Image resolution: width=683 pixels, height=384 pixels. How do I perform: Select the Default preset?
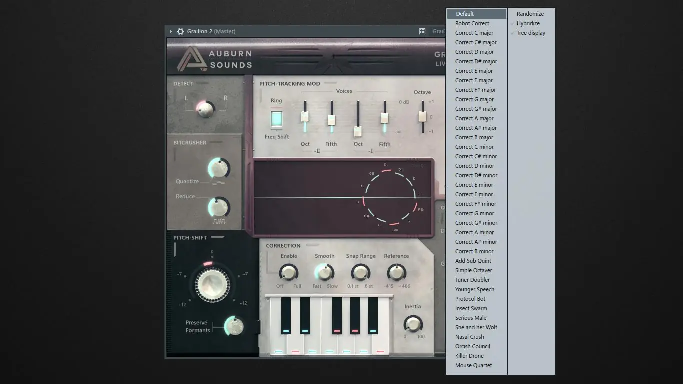[x=477, y=14]
